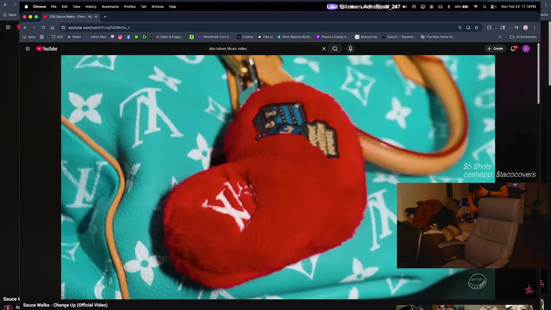551x310 pixels.
Task: Open the Facebook bookmark icon
Action: [x=128, y=37]
